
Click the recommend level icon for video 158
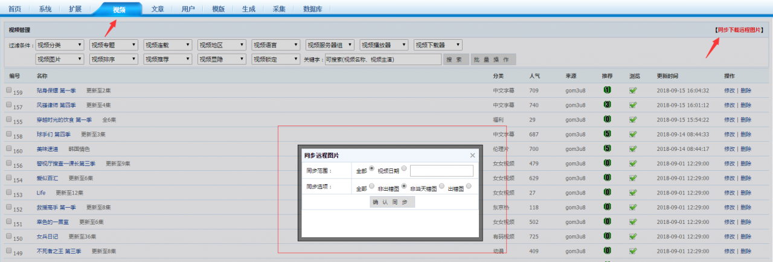tap(607, 134)
